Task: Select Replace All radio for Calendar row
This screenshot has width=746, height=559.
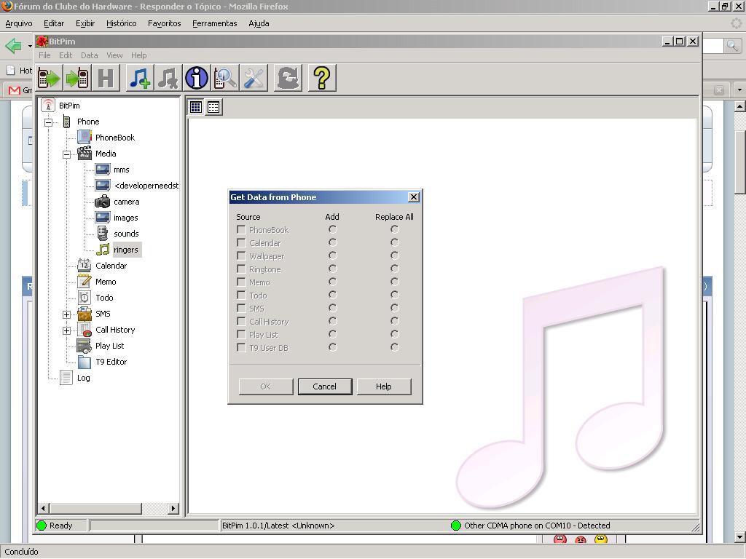Action: click(394, 242)
